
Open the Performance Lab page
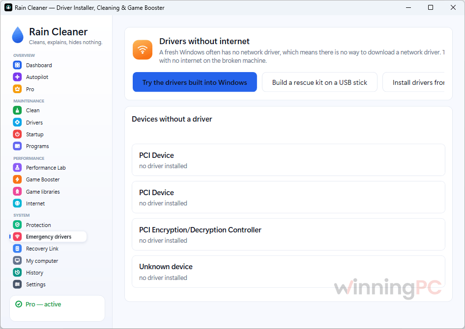point(48,168)
